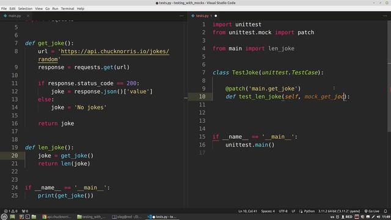
Task: Click the status code value 200
Action: tap(131, 83)
